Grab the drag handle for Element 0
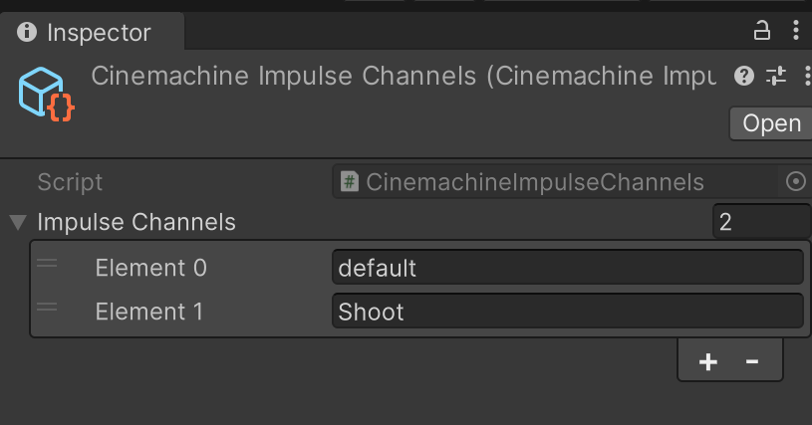 (x=47, y=264)
